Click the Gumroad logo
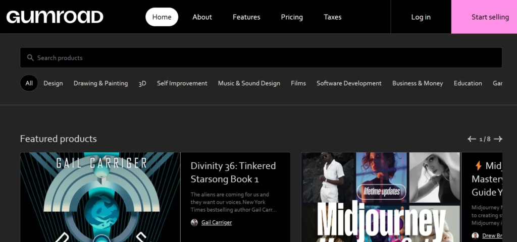The width and height of the screenshot is (517, 242). click(55, 17)
